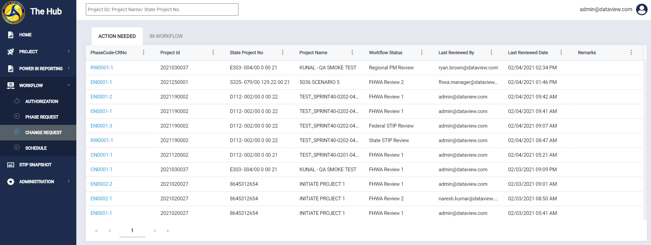Screen dimensions: 651x245
Task: Open the EN0002-2 change request link
Action: tap(101, 184)
